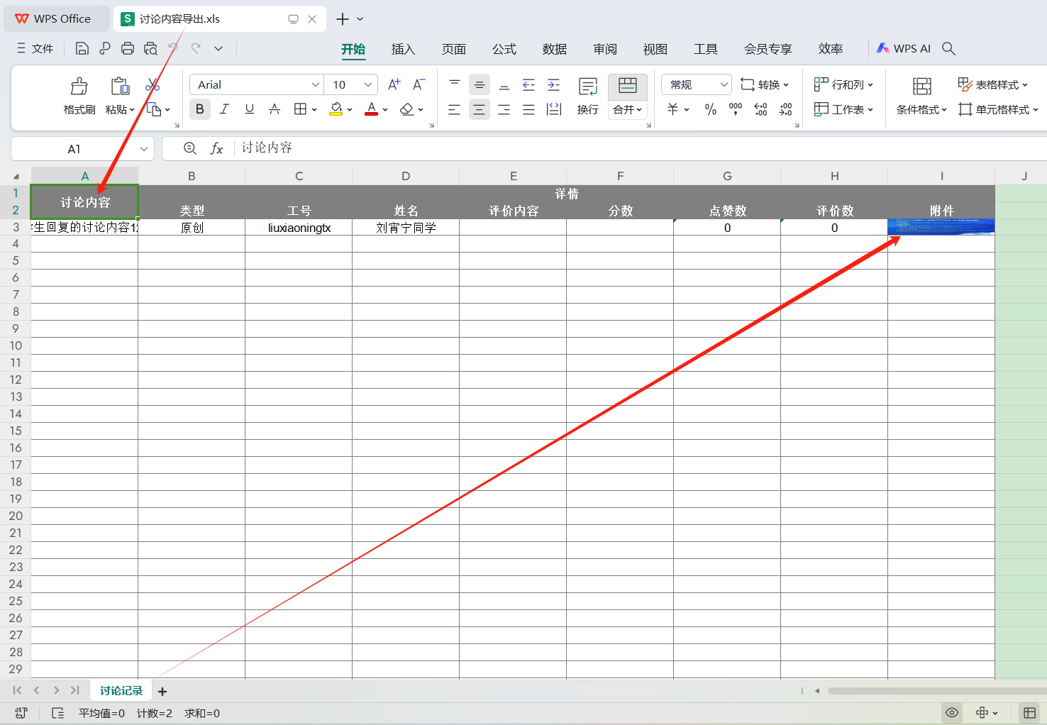1047x725 pixels.
Task: Click the Conditional Formatting icon
Action: pos(921,87)
